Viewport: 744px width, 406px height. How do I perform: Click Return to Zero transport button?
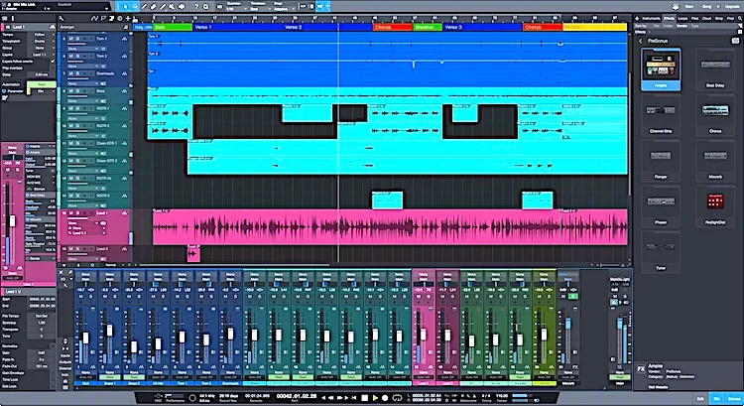(353, 397)
